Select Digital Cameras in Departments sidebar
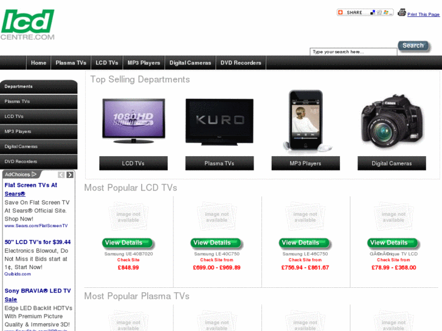 point(39,147)
